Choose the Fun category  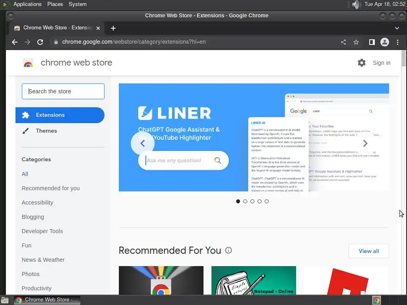click(27, 245)
